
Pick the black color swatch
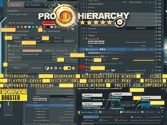pyautogui.click(x=48, y=27)
